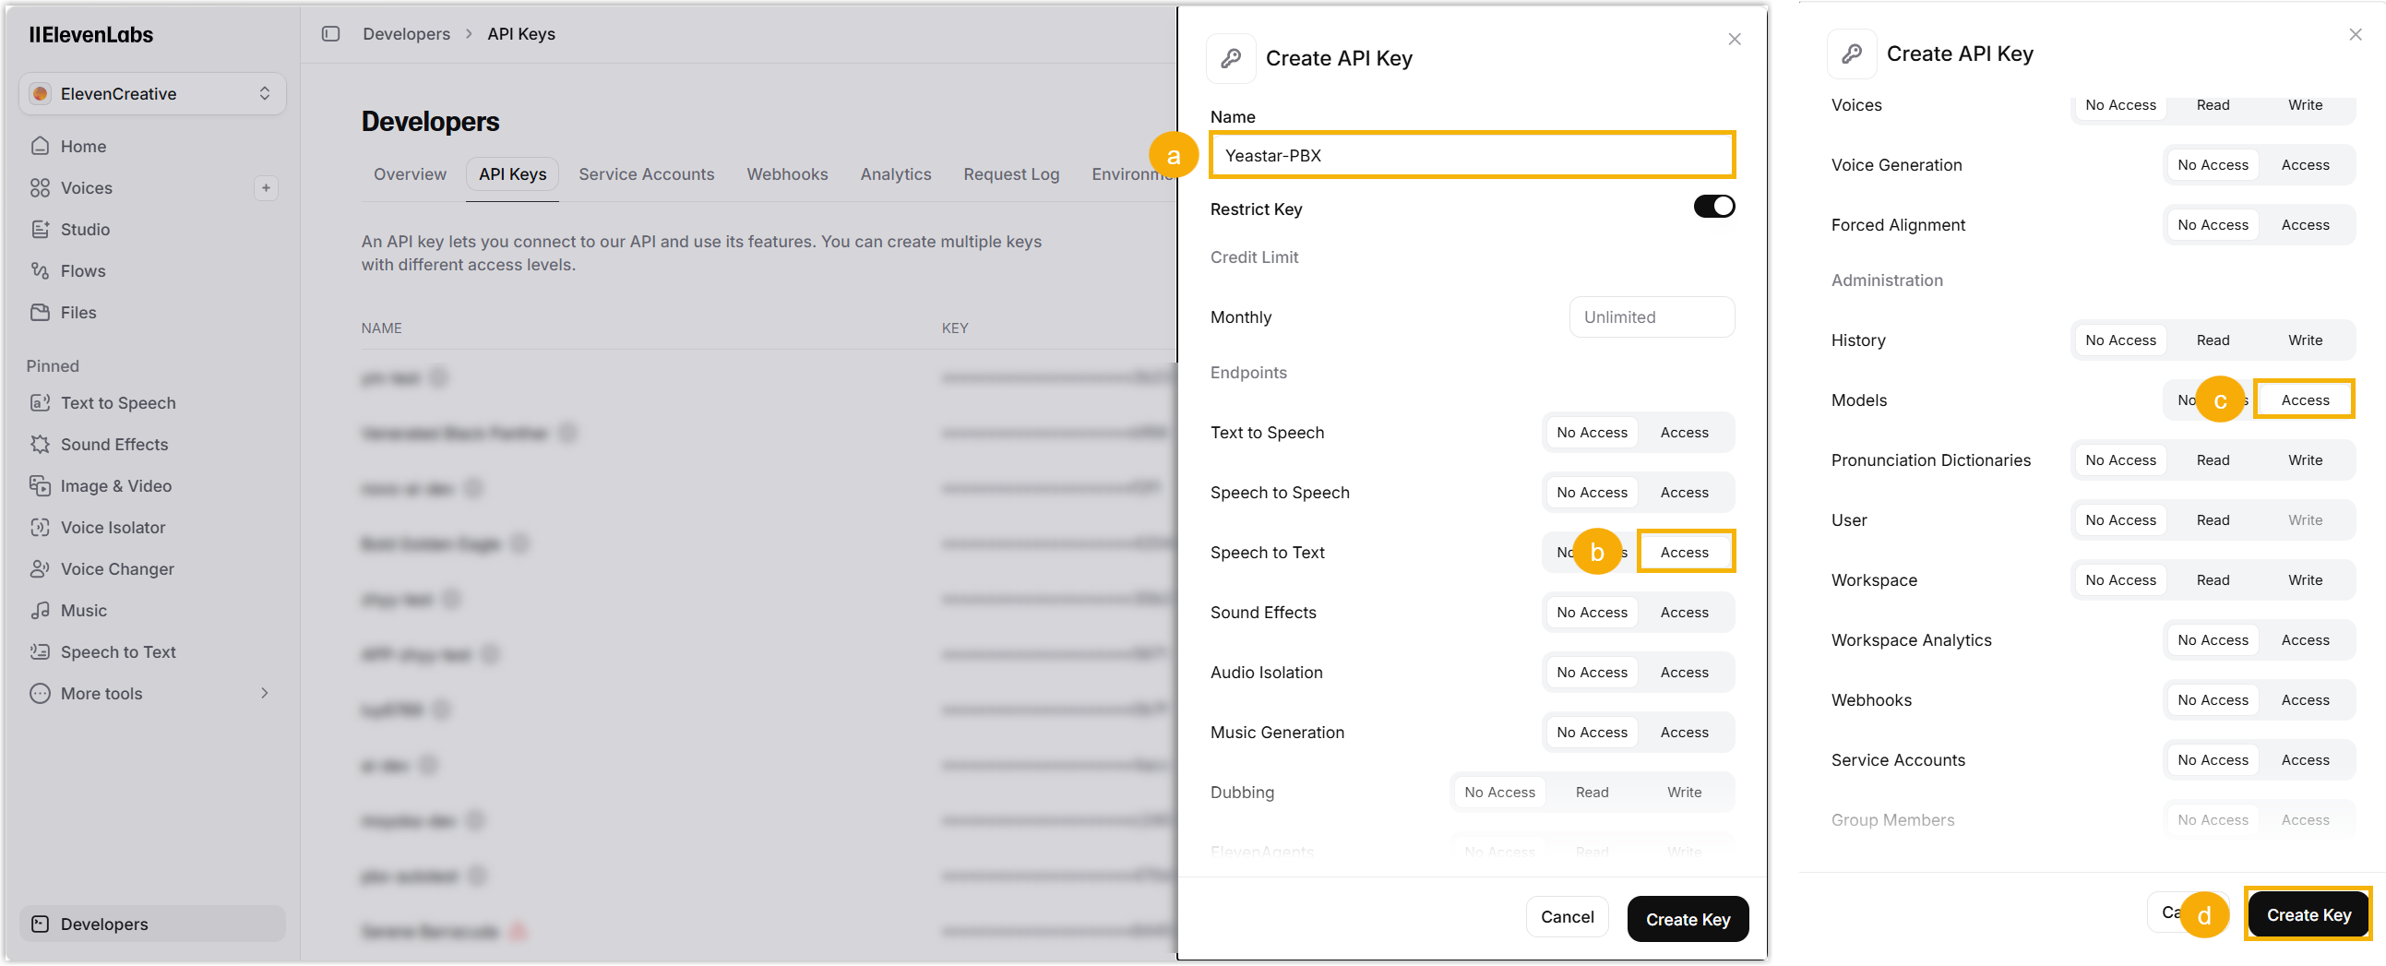
Task: Set Webhooks permission to Access
Action: [2305, 700]
